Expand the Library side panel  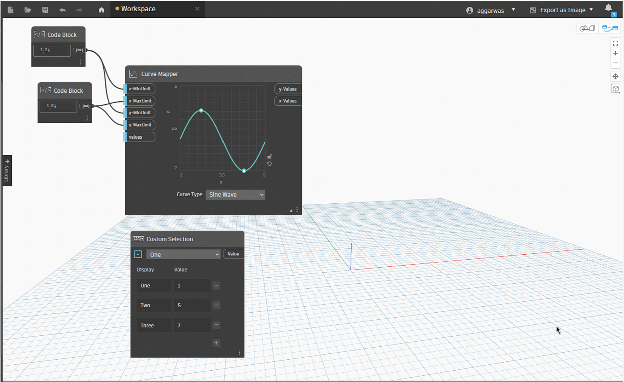(x=7, y=170)
